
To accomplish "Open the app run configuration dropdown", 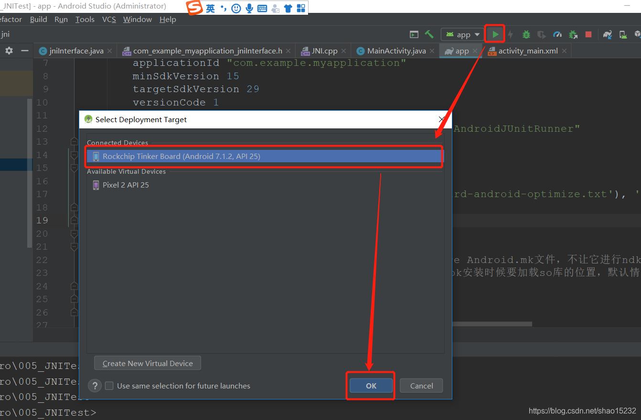I will pos(462,34).
